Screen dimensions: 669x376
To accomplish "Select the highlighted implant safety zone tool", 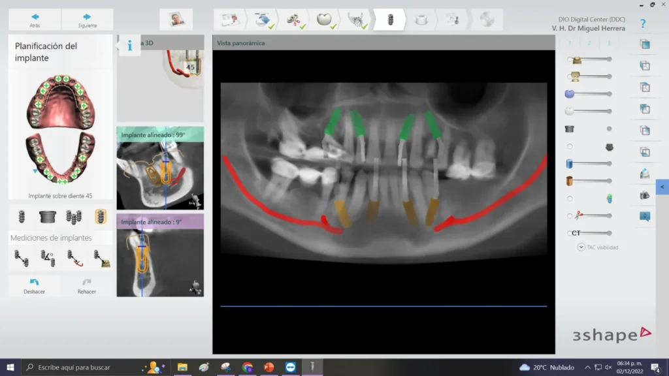I will click(100, 217).
